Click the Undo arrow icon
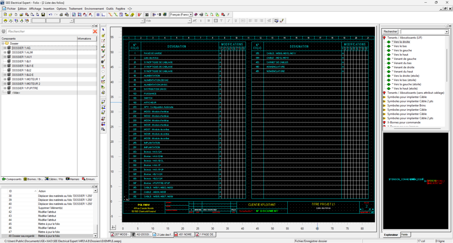The width and height of the screenshot is (453, 243). [x=50, y=14]
